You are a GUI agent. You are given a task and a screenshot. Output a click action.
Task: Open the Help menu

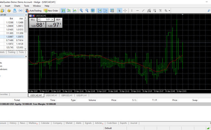(47, 6)
